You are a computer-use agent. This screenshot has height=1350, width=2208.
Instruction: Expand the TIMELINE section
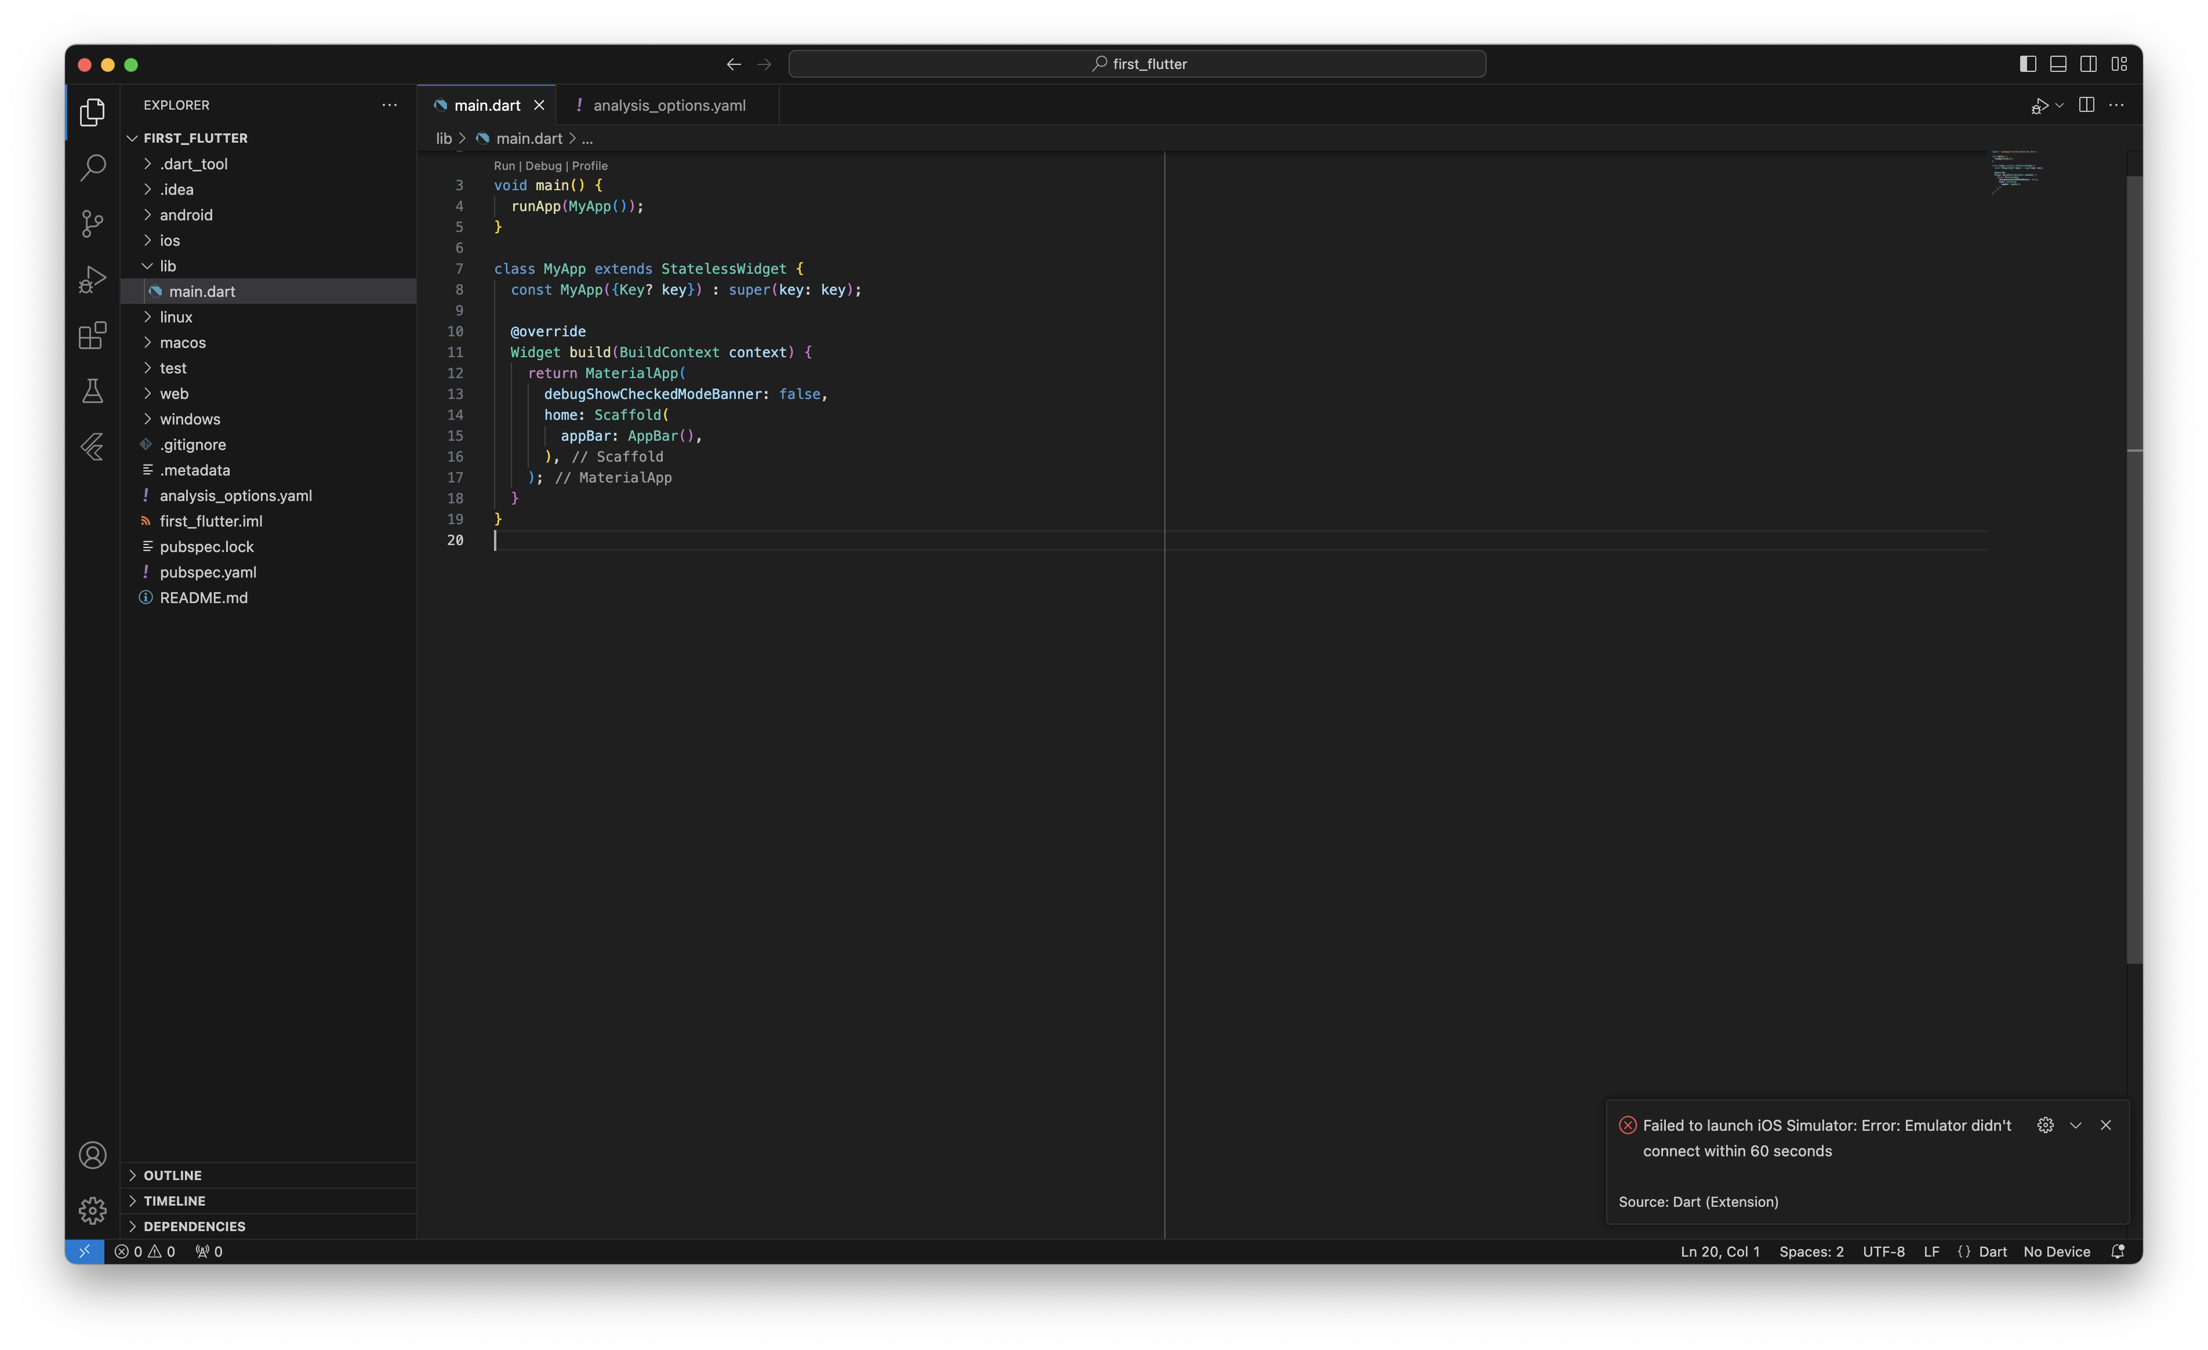269,1200
